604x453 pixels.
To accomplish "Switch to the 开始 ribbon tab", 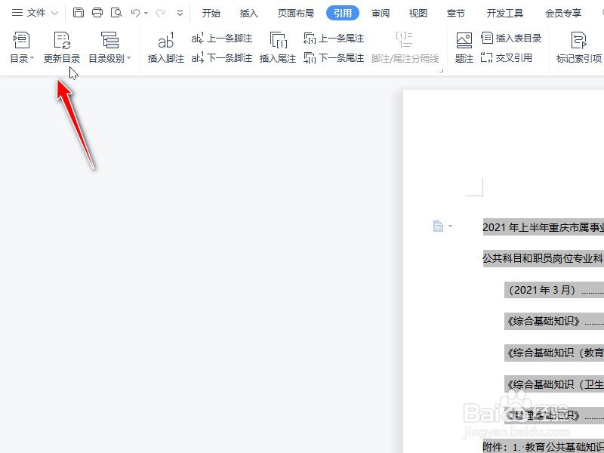I will tap(211, 12).
